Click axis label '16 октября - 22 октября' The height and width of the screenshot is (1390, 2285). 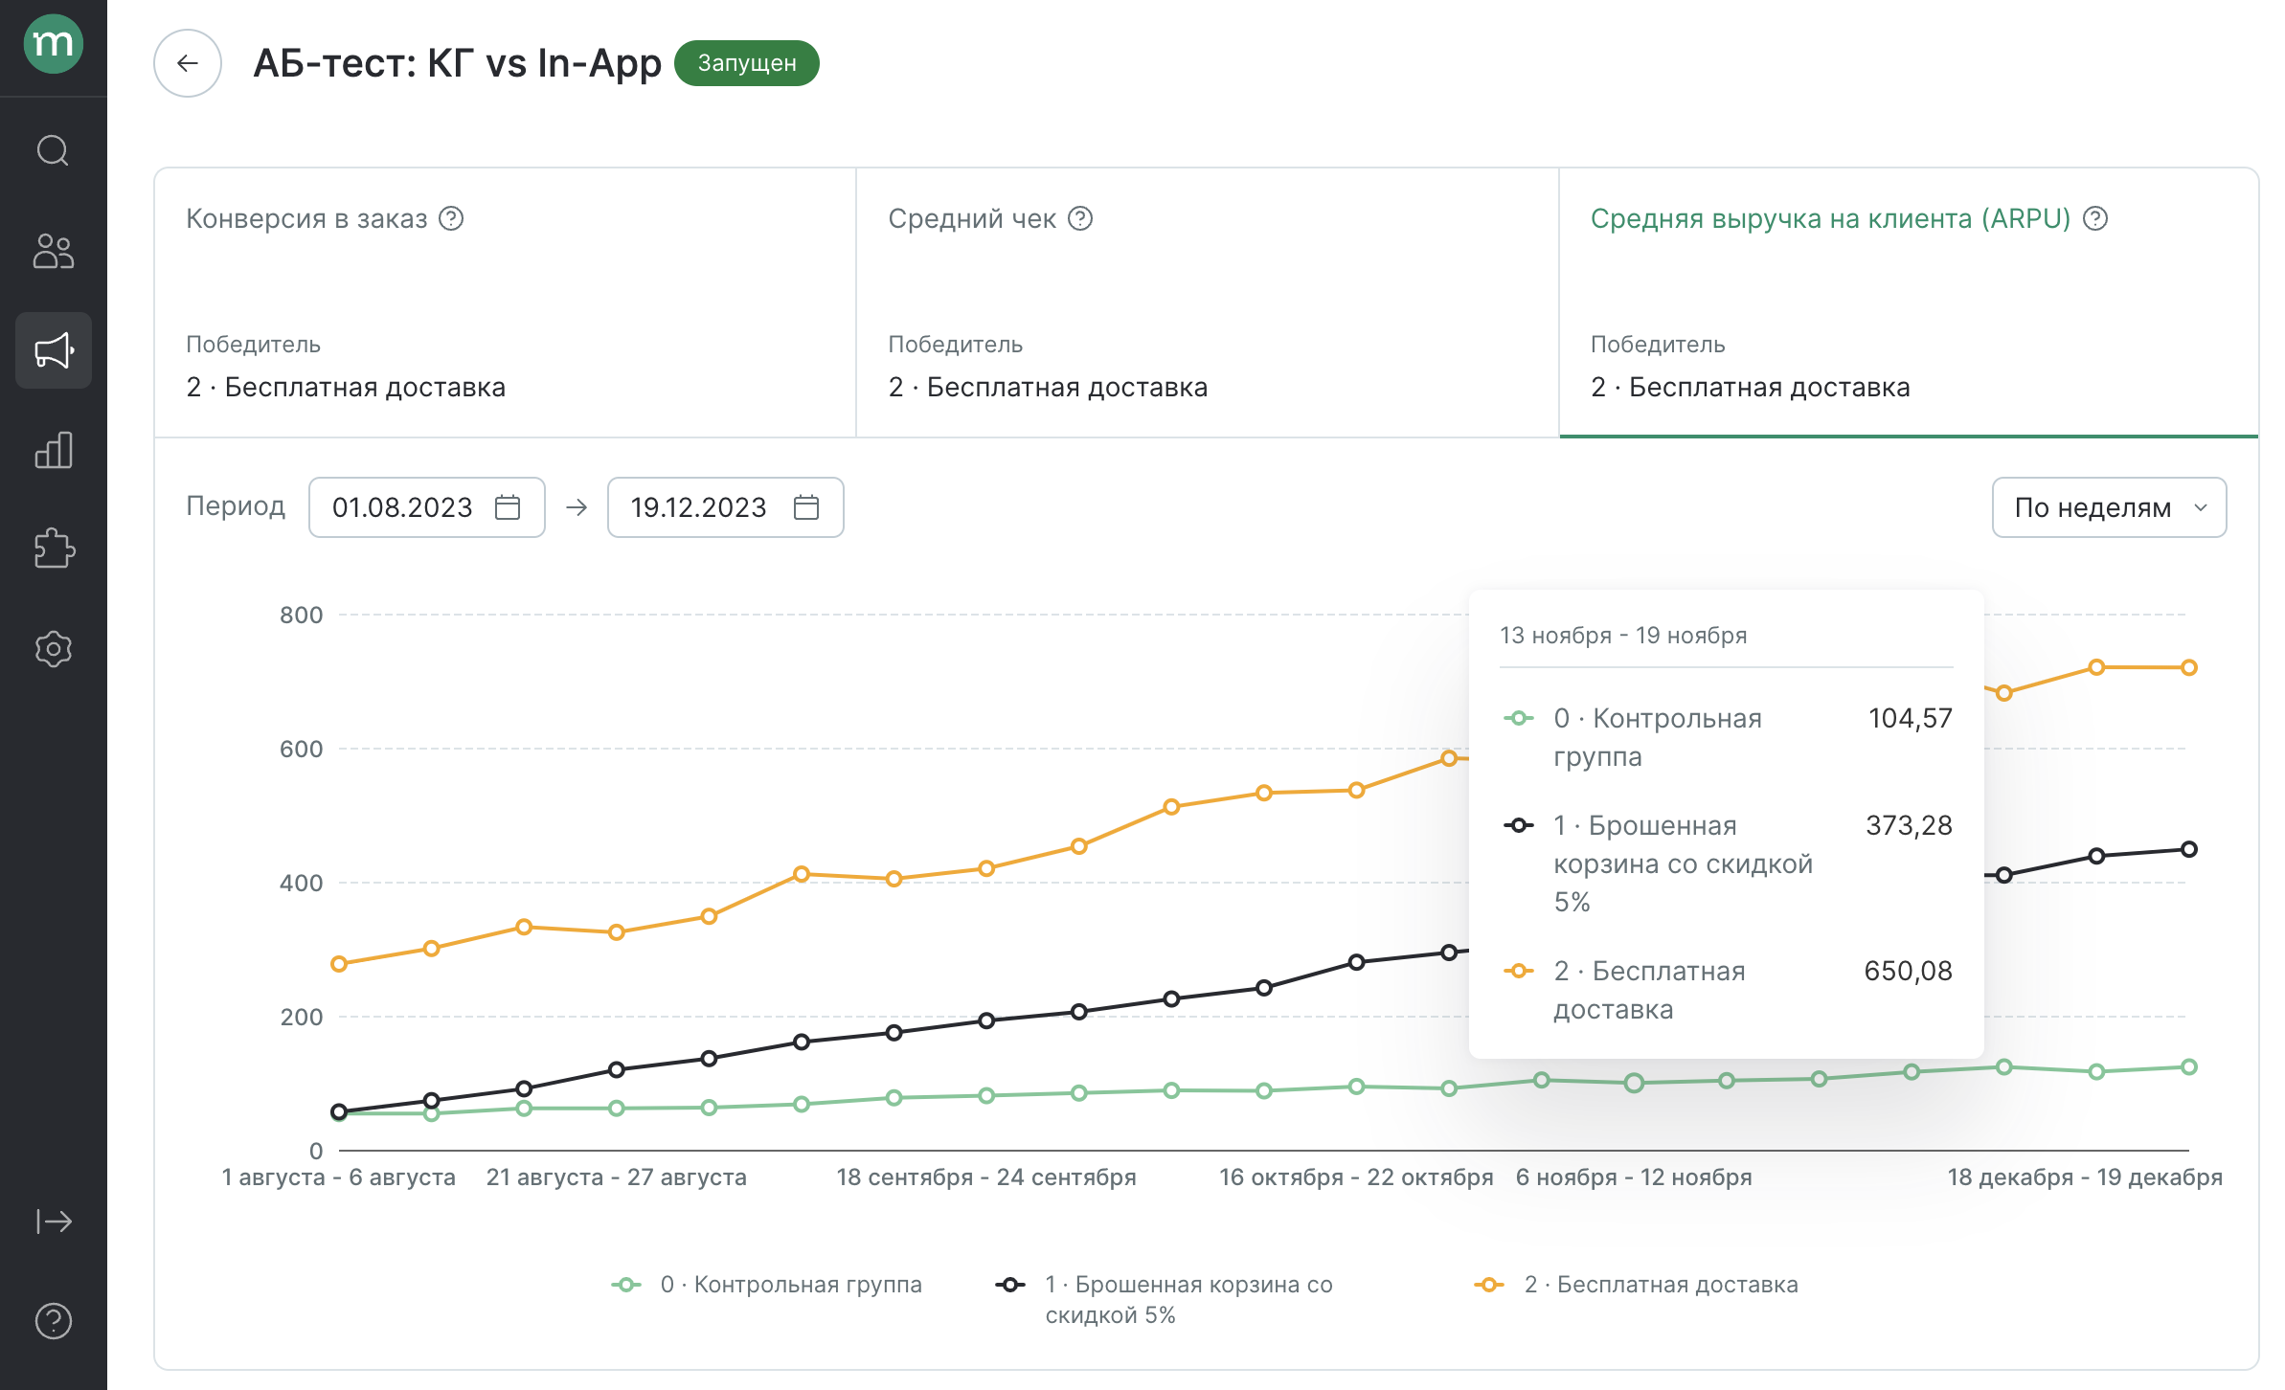click(1356, 1177)
